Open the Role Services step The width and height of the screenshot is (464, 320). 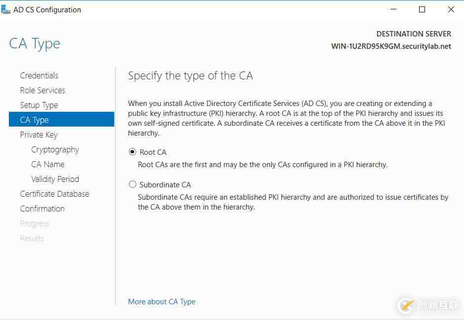coord(42,90)
